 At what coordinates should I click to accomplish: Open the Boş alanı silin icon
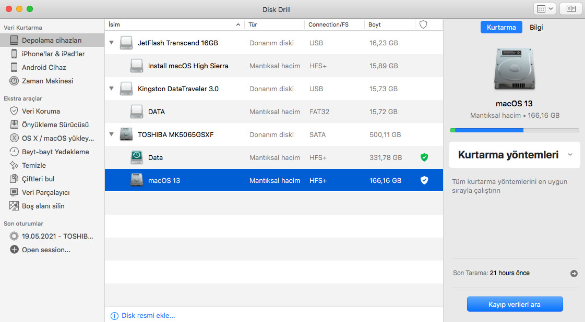click(14, 206)
